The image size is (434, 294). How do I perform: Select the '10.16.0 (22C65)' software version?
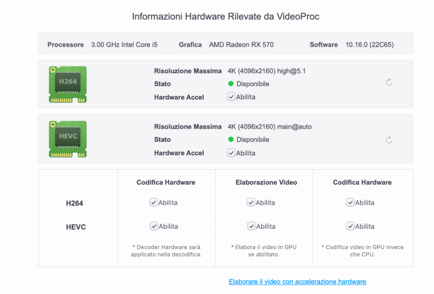tap(369, 44)
